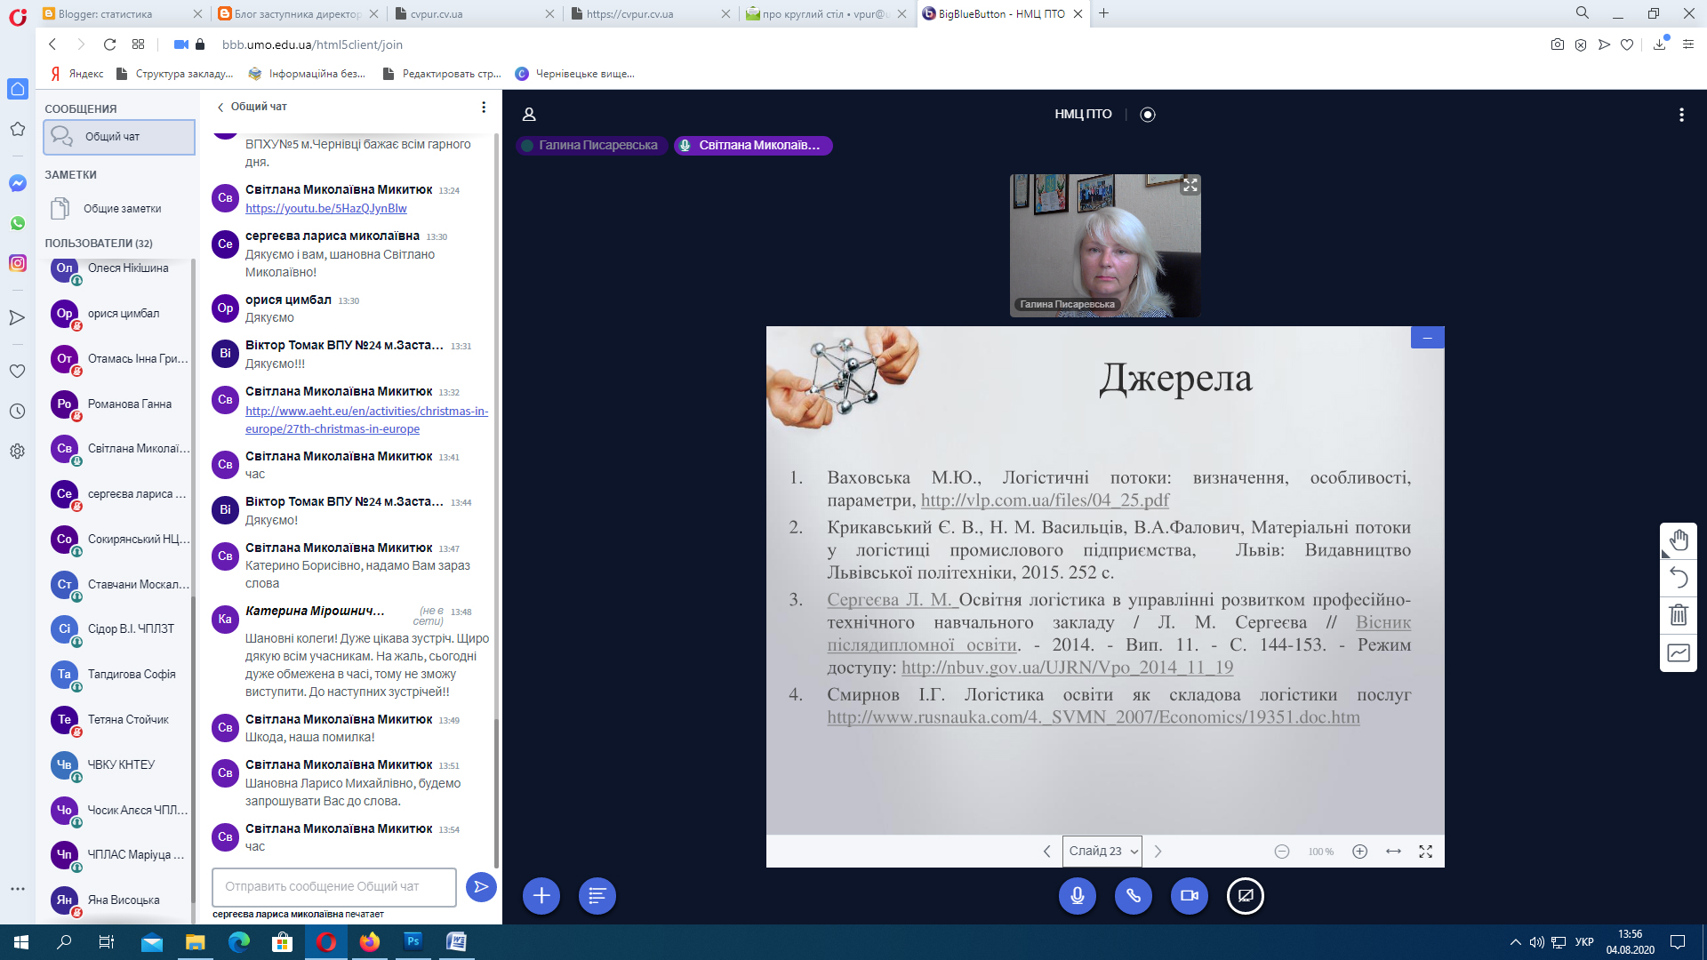
Task: Click the chat message input field
Action: click(334, 886)
